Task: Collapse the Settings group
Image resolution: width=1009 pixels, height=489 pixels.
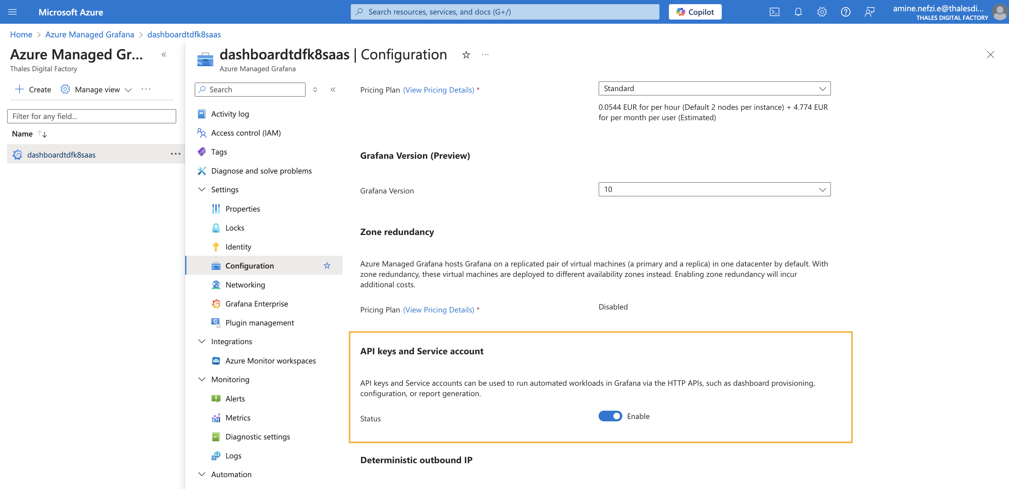Action: 201,190
